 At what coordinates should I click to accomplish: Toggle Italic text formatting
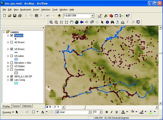[x=111, y=112]
